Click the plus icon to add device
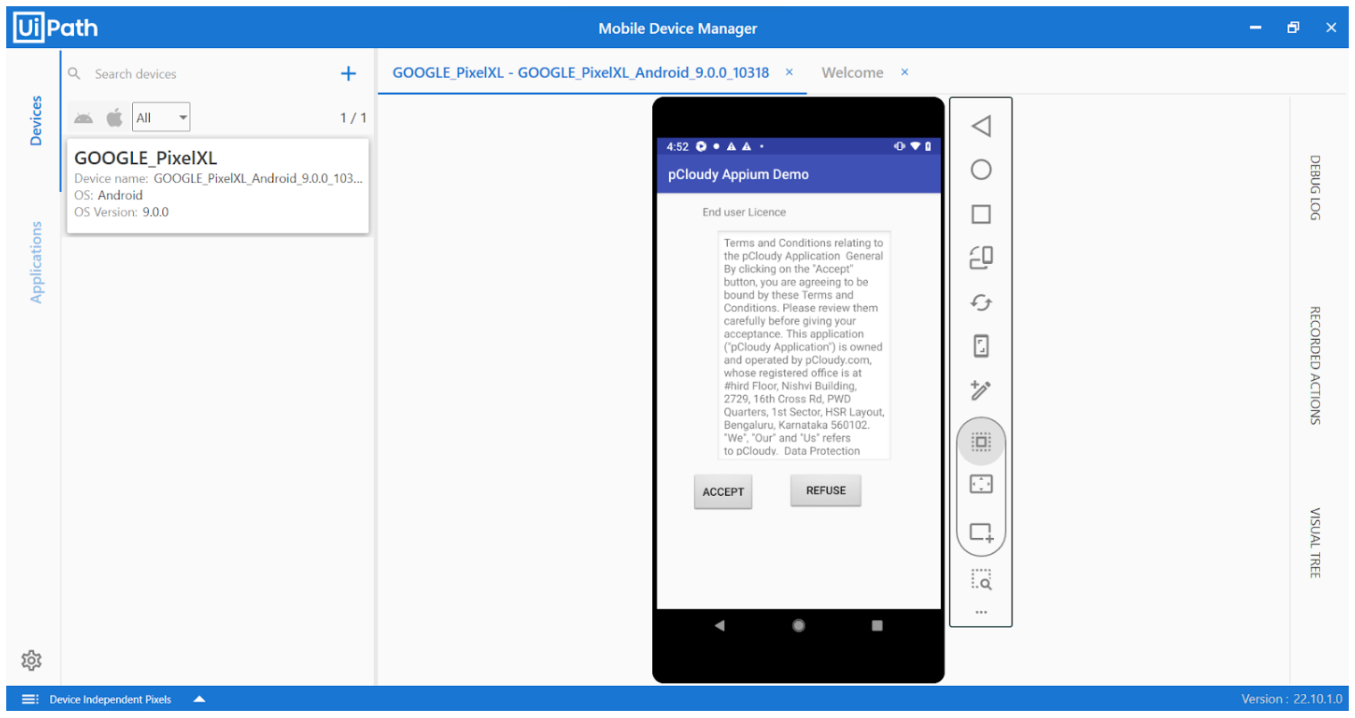The height and width of the screenshot is (718, 1355). coord(348,74)
